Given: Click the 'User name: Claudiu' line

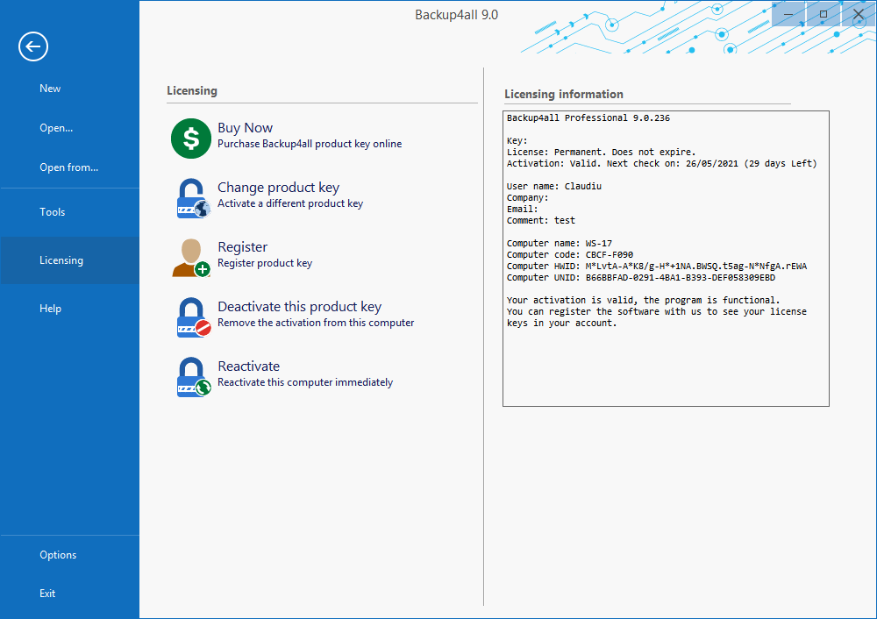Looking at the screenshot, I should click(553, 186).
